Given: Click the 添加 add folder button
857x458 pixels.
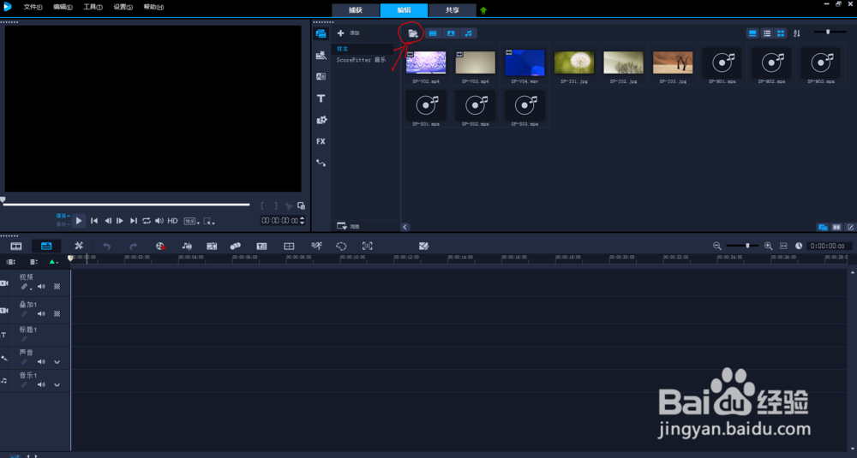Looking at the screenshot, I should tap(348, 33).
